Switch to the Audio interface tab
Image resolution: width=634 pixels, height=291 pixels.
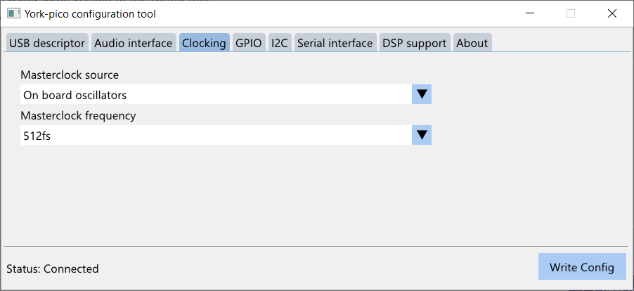pos(134,42)
